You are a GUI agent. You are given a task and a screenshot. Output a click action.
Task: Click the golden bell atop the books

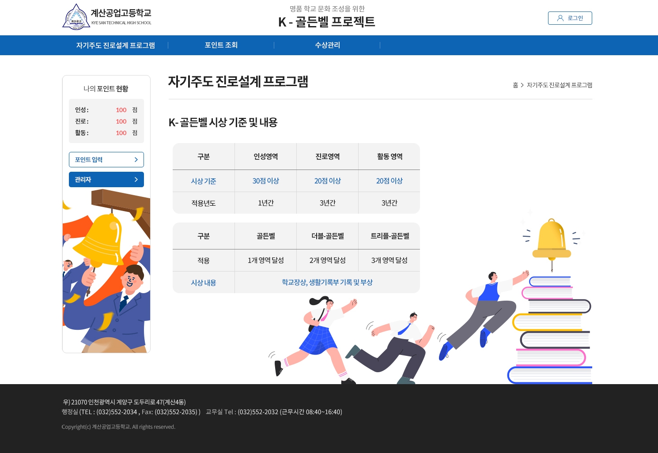pos(551,240)
